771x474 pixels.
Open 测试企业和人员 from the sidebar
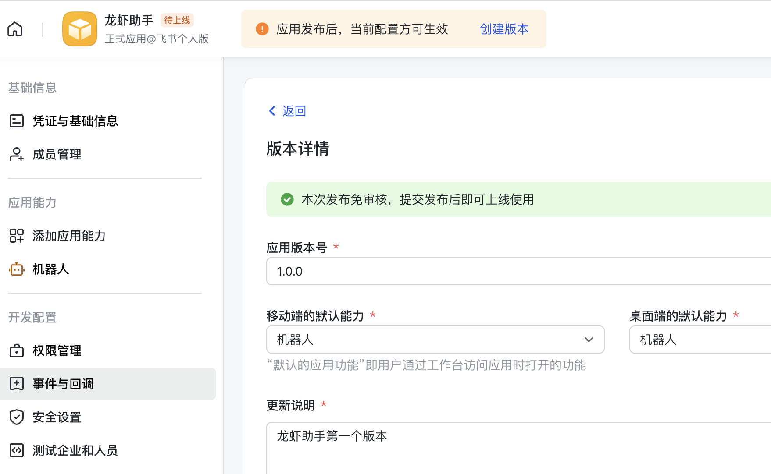click(x=74, y=450)
